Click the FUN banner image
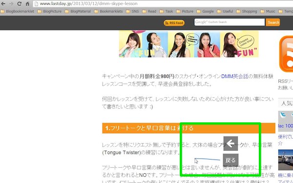 coord(188,44)
